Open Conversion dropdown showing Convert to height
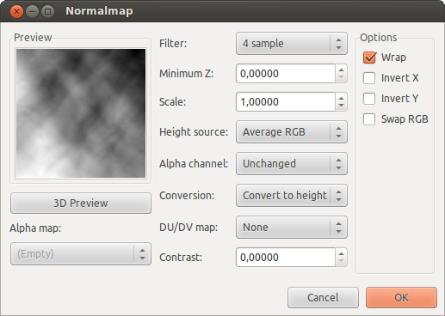 point(292,196)
